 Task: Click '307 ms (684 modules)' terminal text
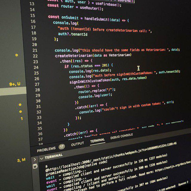click(153, 181)
